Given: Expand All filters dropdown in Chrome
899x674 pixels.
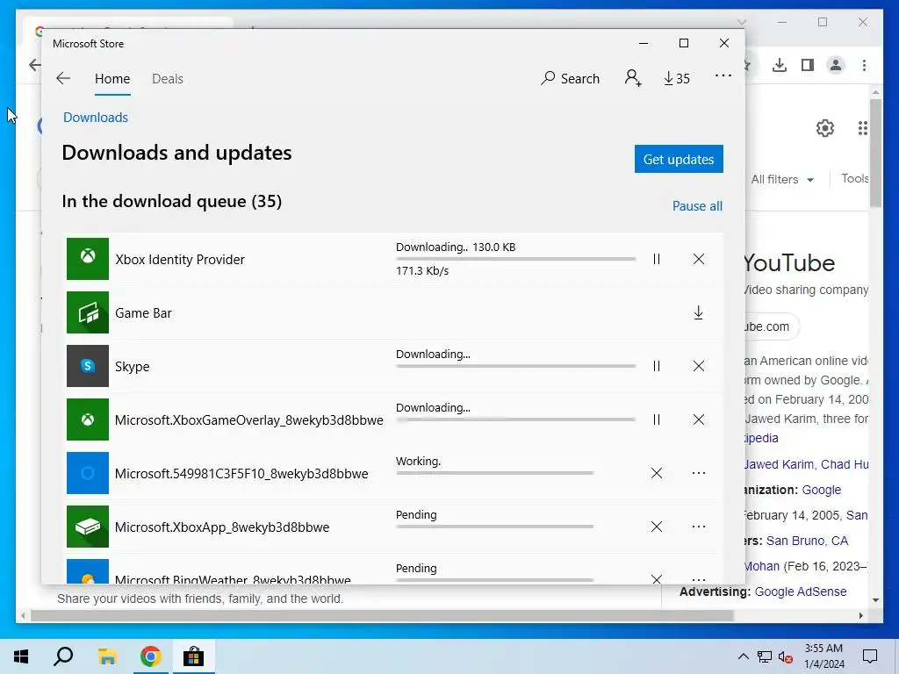Looking at the screenshot, I should click(782, 179).
